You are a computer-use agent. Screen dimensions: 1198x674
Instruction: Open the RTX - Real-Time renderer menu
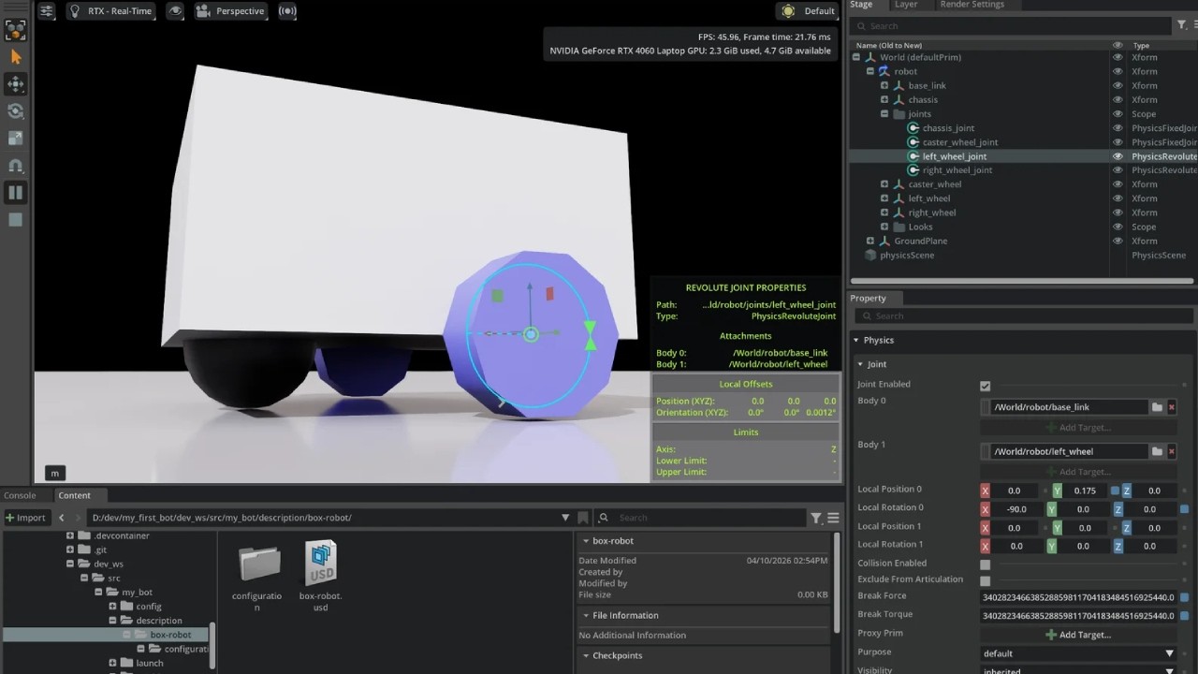(x=111, y=11)
